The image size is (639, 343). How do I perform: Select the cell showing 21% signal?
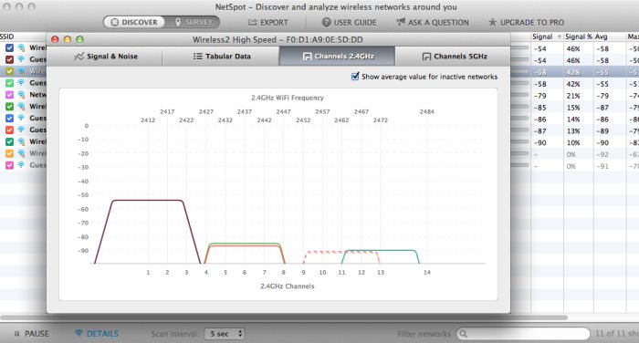point(573,96)
